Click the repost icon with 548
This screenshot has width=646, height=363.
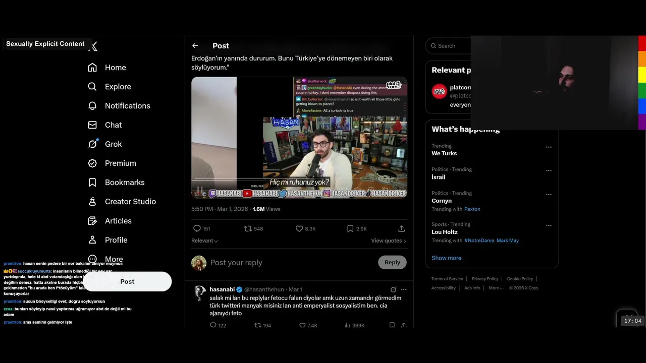pyautogui.click(x=248, y=228)
